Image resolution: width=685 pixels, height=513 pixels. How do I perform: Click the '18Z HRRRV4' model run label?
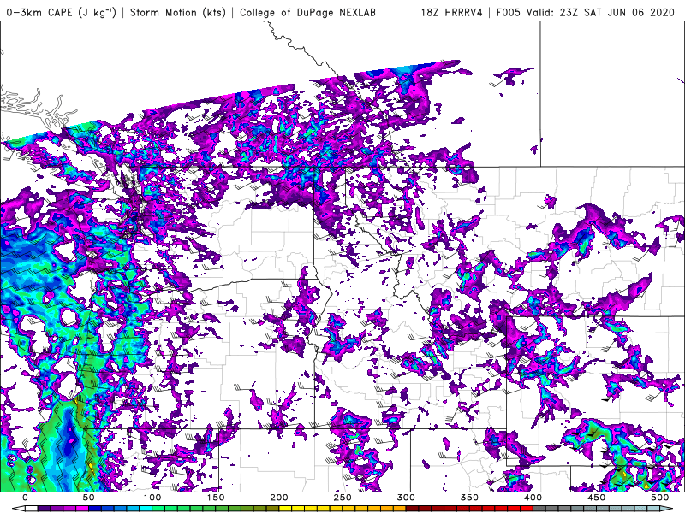point(452,12)
